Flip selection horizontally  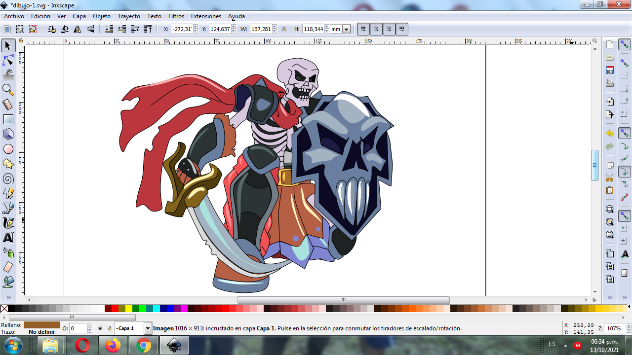point(78,29)
